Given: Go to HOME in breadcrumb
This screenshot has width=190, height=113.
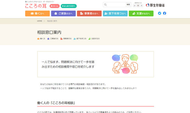Looking at the screenshot, I should pos(39,21).
